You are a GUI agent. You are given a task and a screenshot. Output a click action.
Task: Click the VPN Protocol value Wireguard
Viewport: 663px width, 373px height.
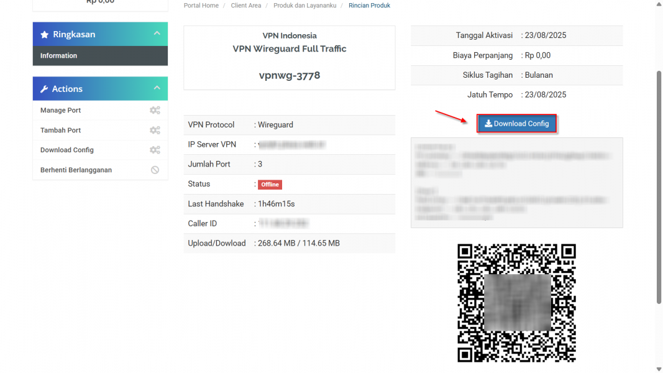click(276, 125)
